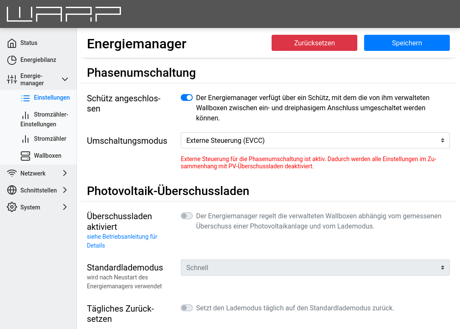460x329 pixels.
Task: Click the Einstellungen list icon
Action: (x=25, y=98)
